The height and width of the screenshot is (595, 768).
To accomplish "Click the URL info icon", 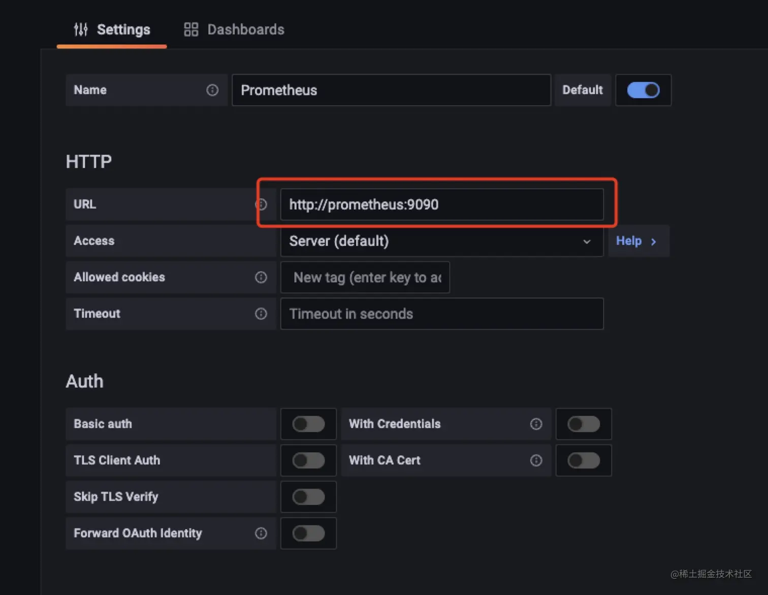I will coord(261,204).
